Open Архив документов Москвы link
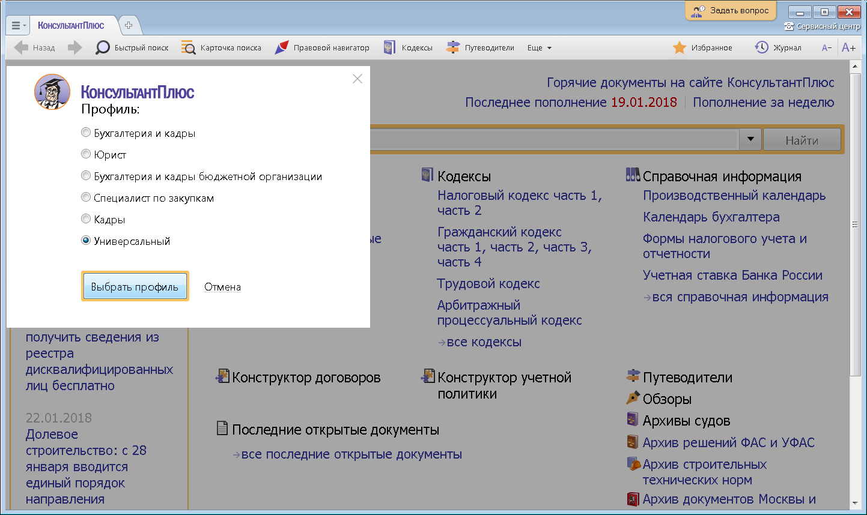 [729, 499]
